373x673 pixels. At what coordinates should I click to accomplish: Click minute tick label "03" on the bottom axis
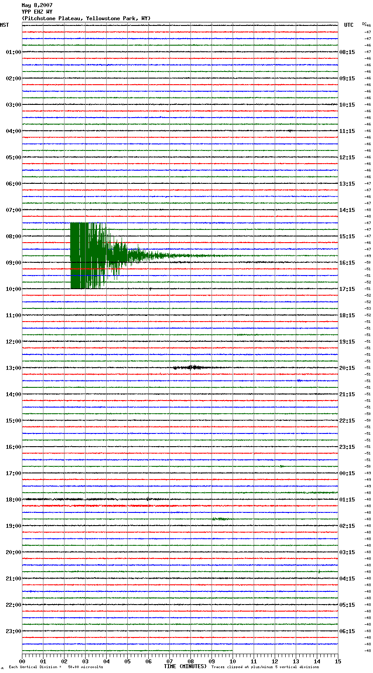pos(86,661)
